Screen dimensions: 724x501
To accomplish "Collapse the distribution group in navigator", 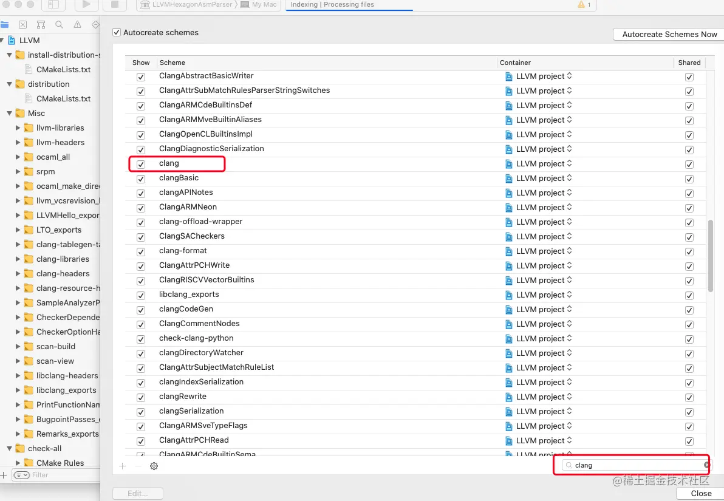I will [9, 84].
